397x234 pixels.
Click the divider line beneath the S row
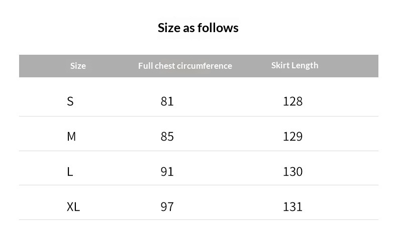pyautogui.click(x=198, y=116)
